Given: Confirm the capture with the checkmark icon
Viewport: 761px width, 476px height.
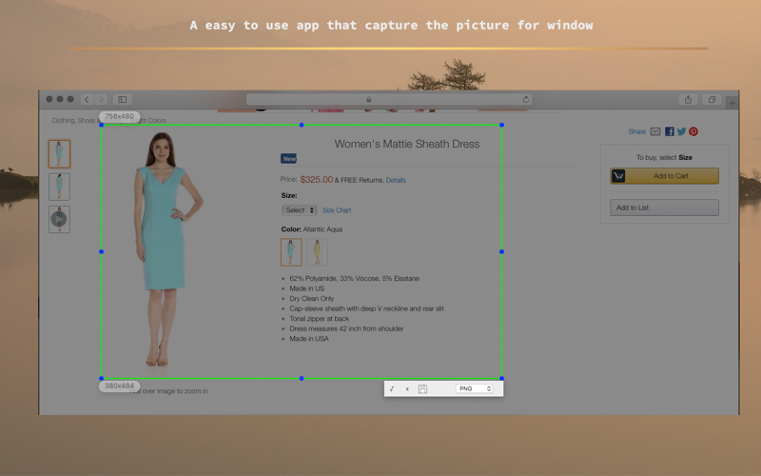Looking at the screenshot, I should [392, 388].
